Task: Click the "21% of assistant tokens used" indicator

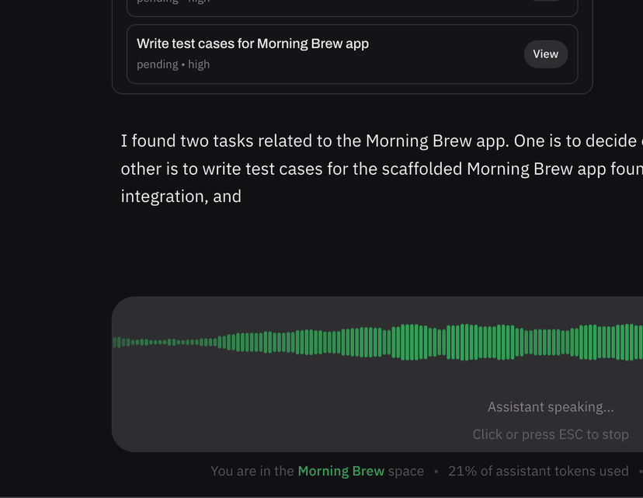Action: [x=538, y=471]
